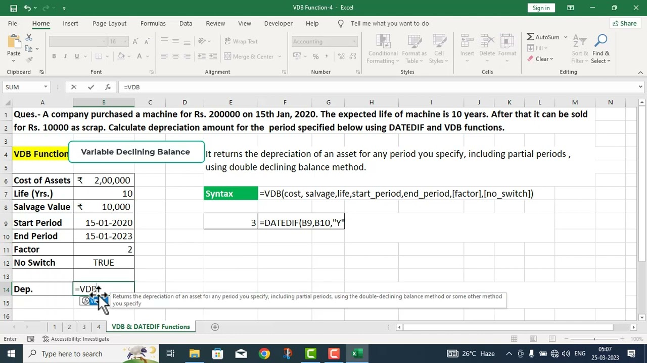This screenshot has height=363, width=647.
Task: Click Tell me what you want search
Action: (390, 23)
